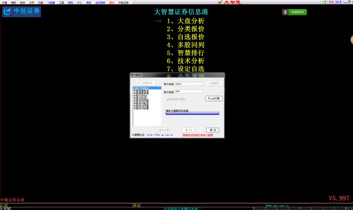This screenshot has width=353, height=210.
Task: Click the 优选主站 button above the server list
Action: [x=148, y=83]
